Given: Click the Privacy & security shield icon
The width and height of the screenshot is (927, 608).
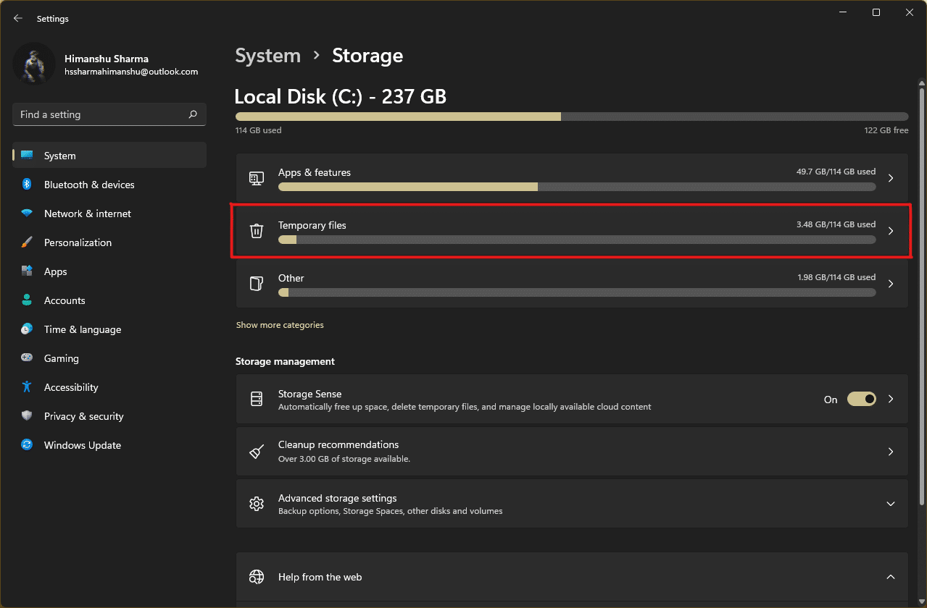Looking at the screenshot, I should pyautogui.click(x=27, y=416).
